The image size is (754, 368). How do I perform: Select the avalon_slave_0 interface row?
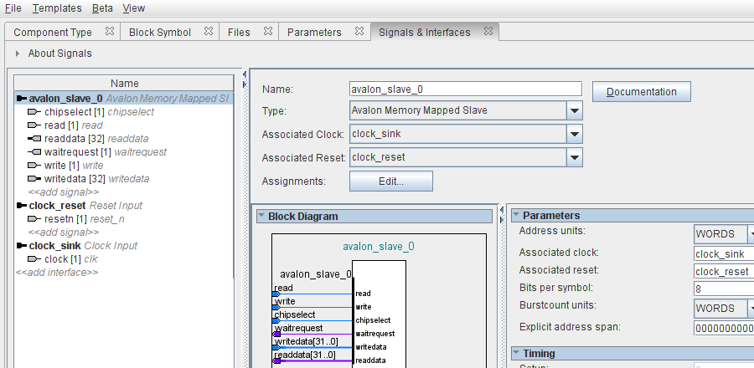point(125,99)
